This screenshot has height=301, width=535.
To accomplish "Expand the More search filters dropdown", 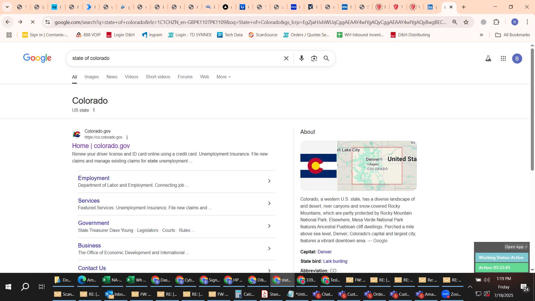I will point(223,77).
